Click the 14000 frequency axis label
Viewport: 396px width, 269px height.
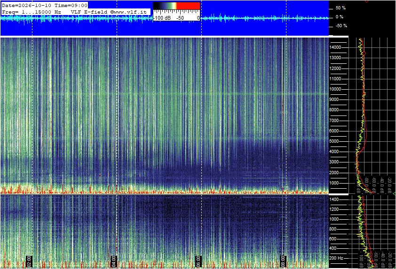(335, 47)
